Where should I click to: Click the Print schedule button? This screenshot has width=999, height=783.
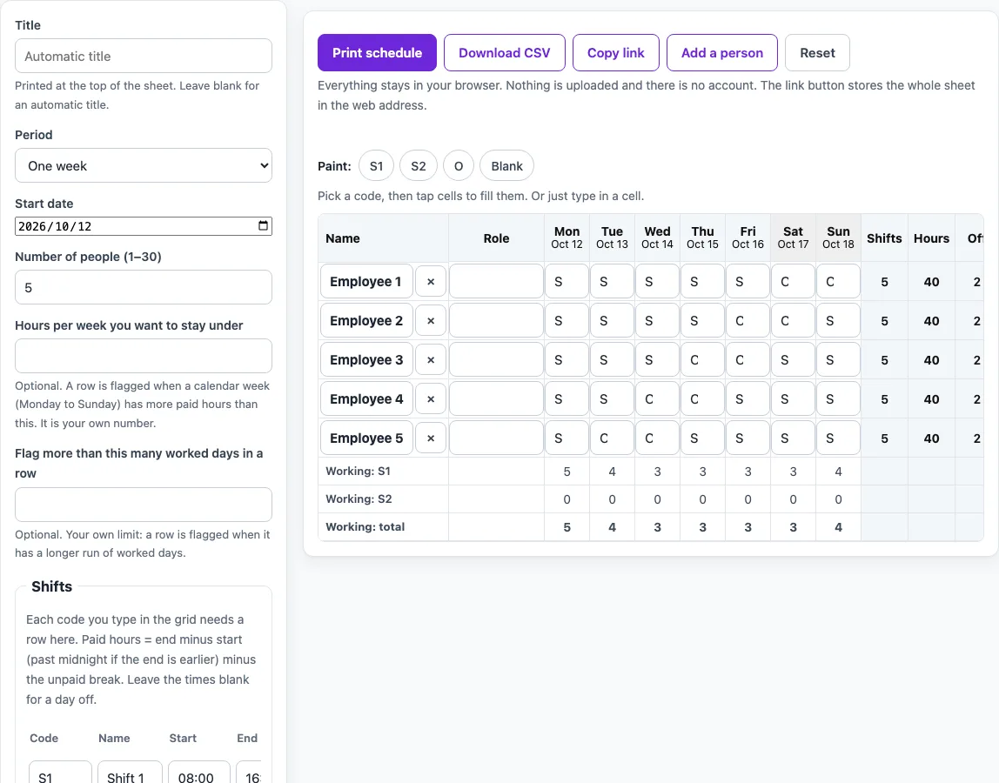point(377,53)
